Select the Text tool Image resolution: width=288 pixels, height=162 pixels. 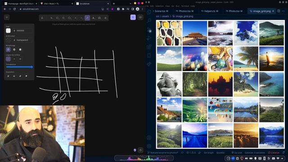click(x=93, y=18)
